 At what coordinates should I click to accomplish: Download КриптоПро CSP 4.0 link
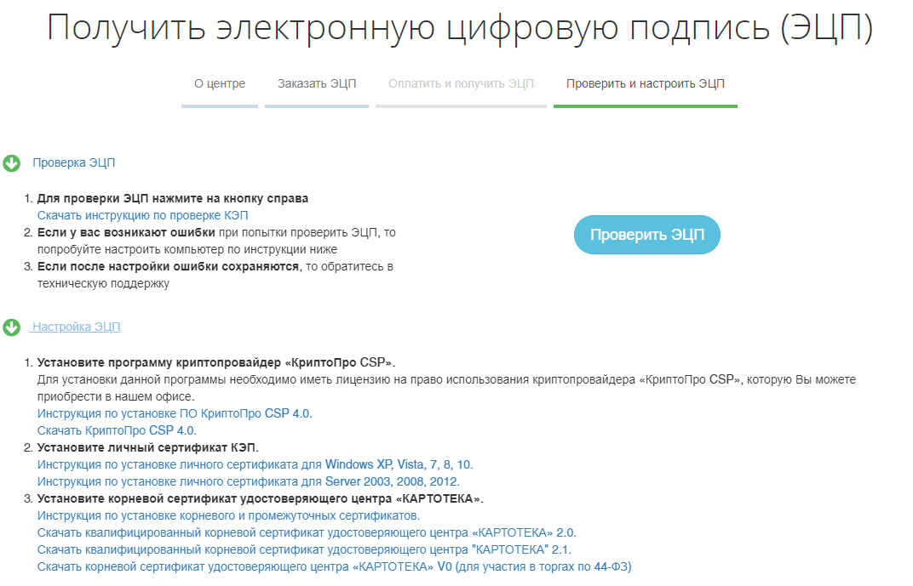117,430
